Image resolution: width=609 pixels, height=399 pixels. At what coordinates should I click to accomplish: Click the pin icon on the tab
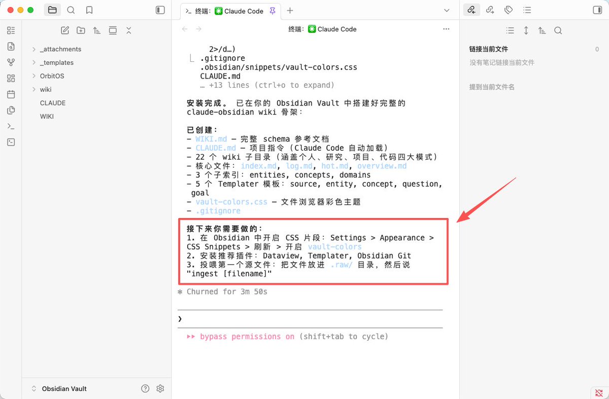point(273,11)
